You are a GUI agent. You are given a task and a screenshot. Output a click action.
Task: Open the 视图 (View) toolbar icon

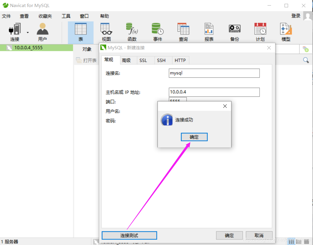106,32
